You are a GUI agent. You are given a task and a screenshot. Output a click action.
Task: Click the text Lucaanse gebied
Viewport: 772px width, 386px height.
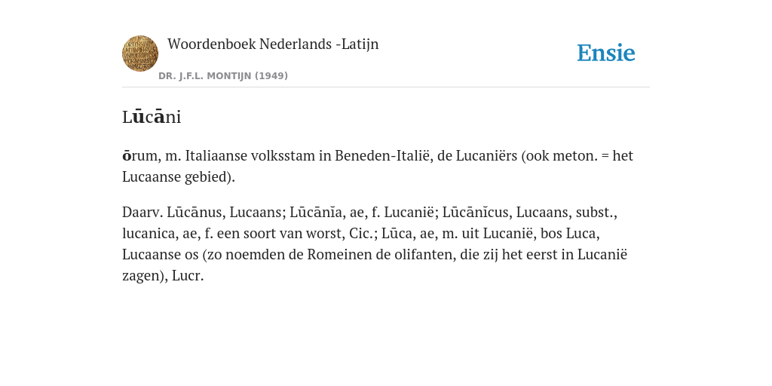click(x=176, y=176)
